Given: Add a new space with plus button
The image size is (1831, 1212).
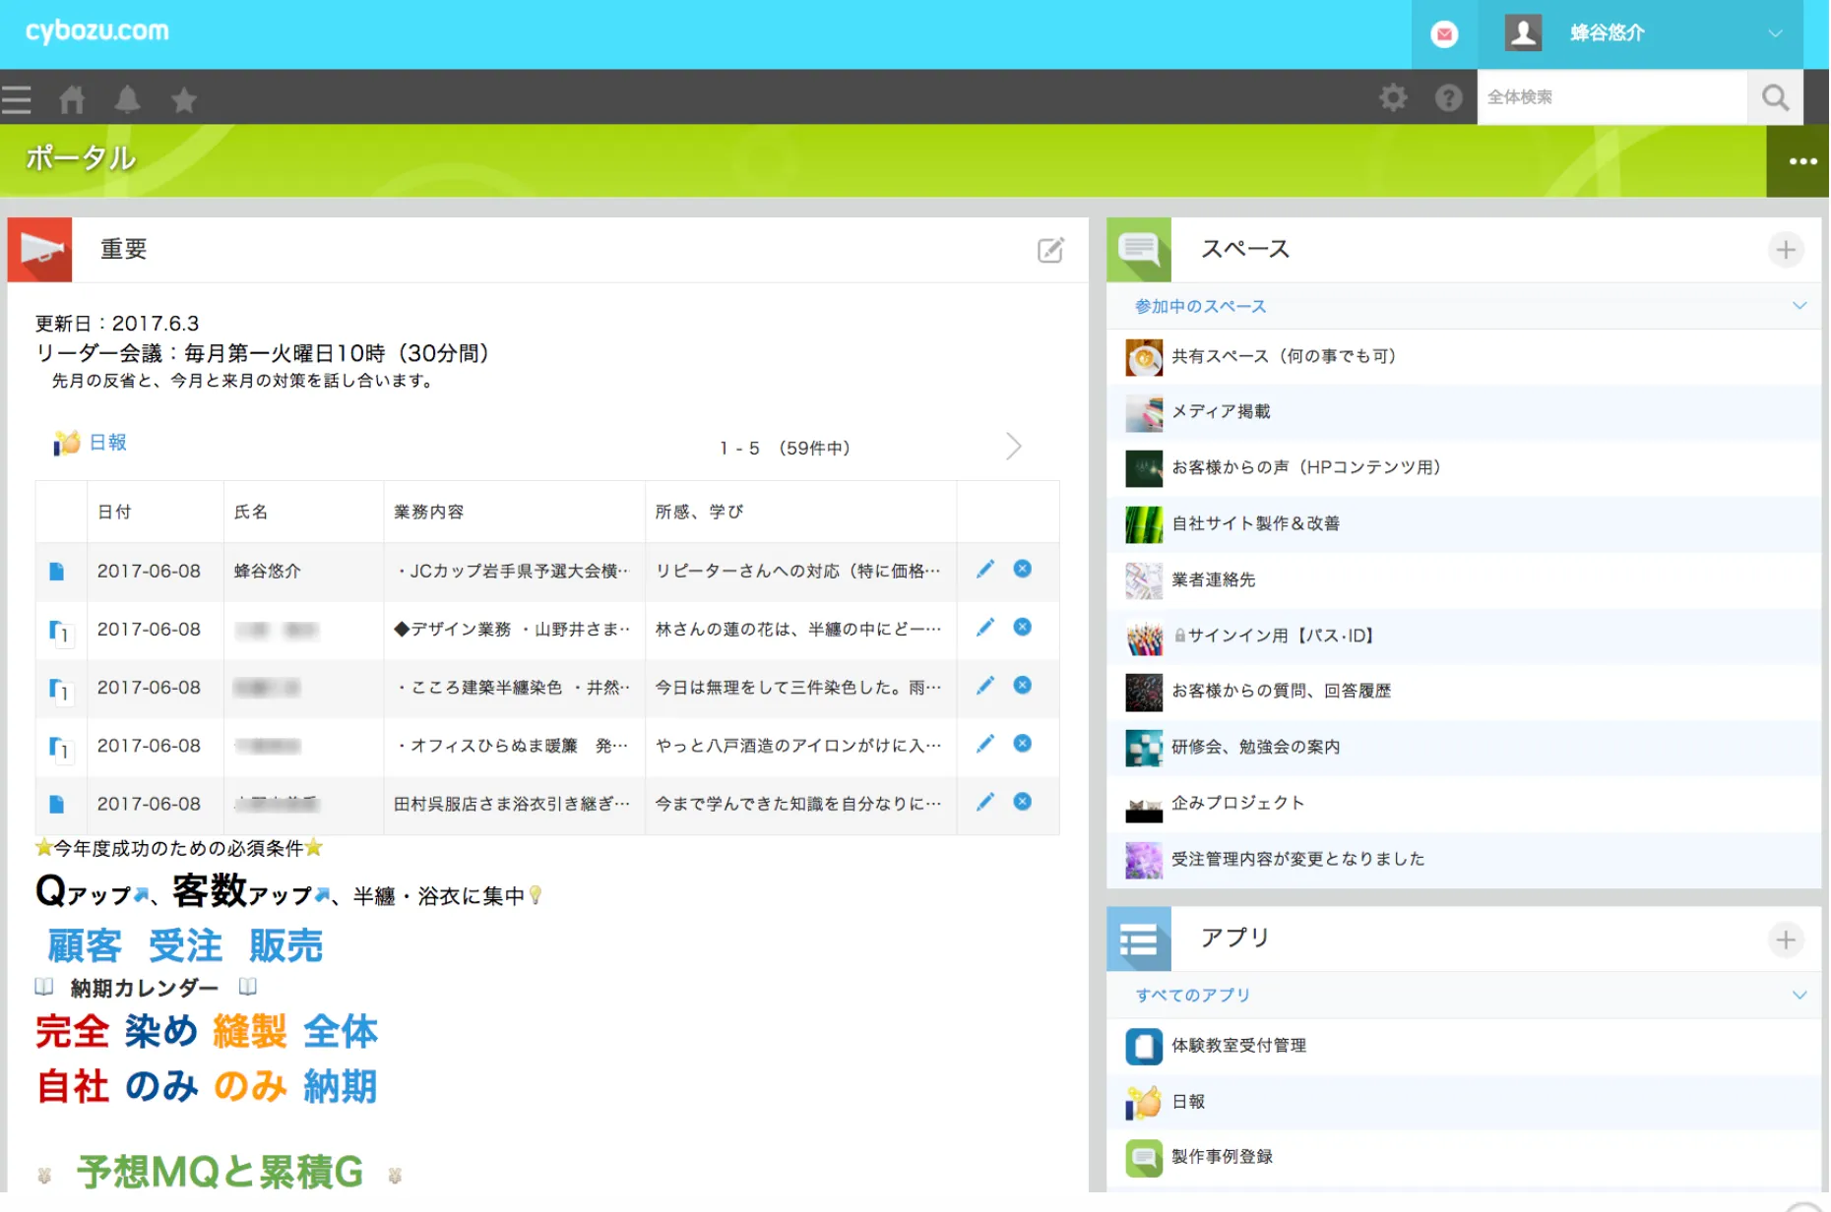Looking at the screenshot, I should click(x=1785, y=250).
